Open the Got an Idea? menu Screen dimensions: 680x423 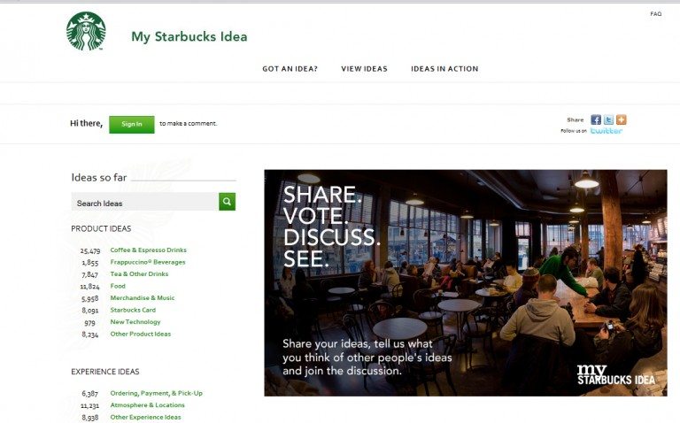(290, 68)
